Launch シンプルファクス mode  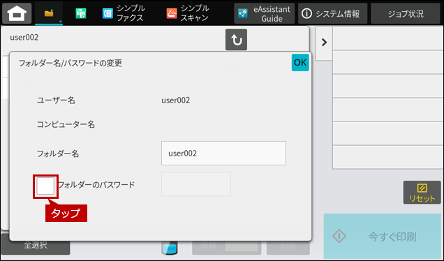(x=124, y=13)
